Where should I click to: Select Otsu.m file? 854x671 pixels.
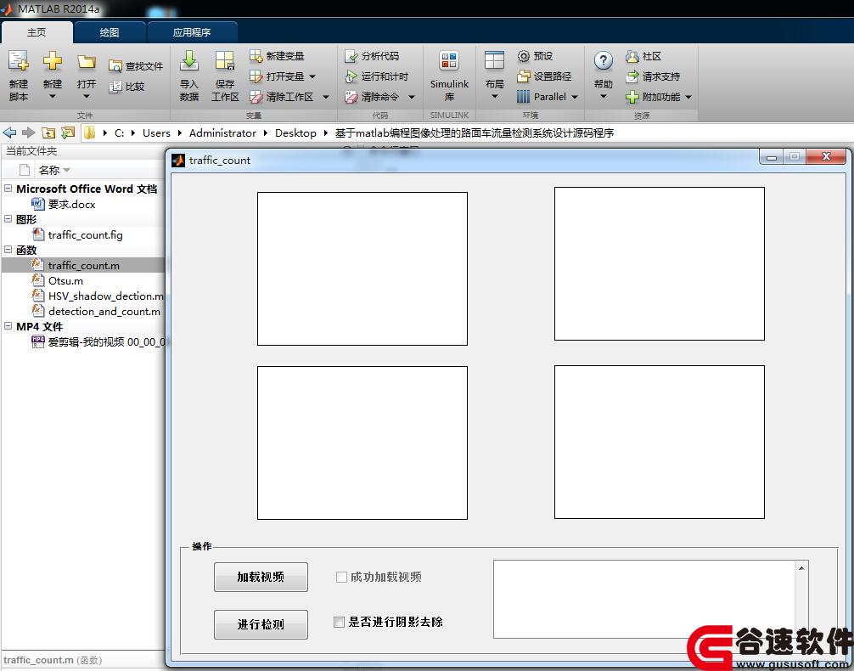coord(65,280)
